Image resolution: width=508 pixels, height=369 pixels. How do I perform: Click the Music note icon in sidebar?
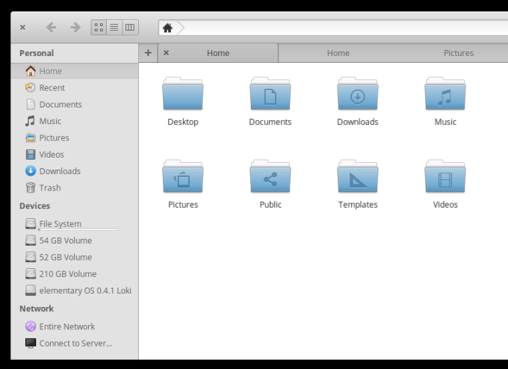[x=31, y=121]
